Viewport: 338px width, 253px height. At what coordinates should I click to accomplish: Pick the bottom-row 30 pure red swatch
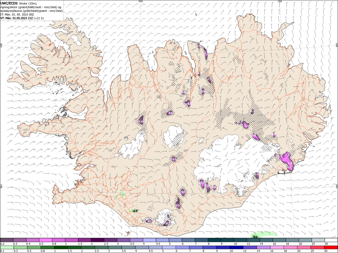click(x=331, y=247)
